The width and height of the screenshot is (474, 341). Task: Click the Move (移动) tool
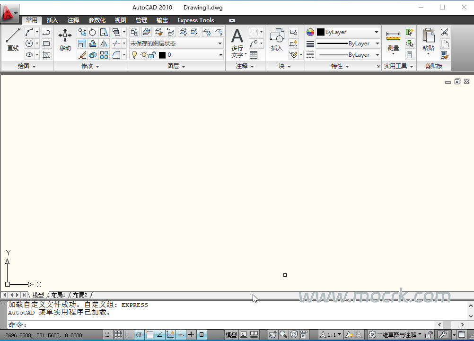[65, 40]
